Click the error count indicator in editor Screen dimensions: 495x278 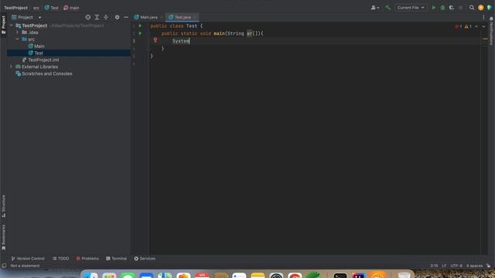459,26
